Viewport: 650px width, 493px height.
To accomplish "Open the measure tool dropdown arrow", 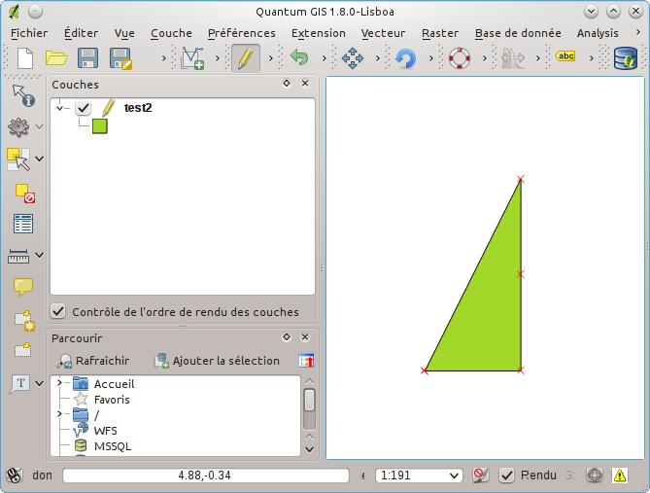I will click(40, 256).
